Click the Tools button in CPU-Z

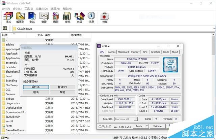pyautogui.click(x=139, y=126)
